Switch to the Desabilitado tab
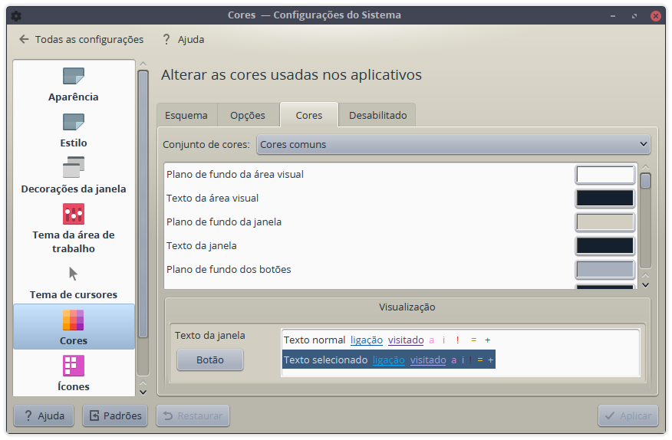 click(x=377, y=115)
